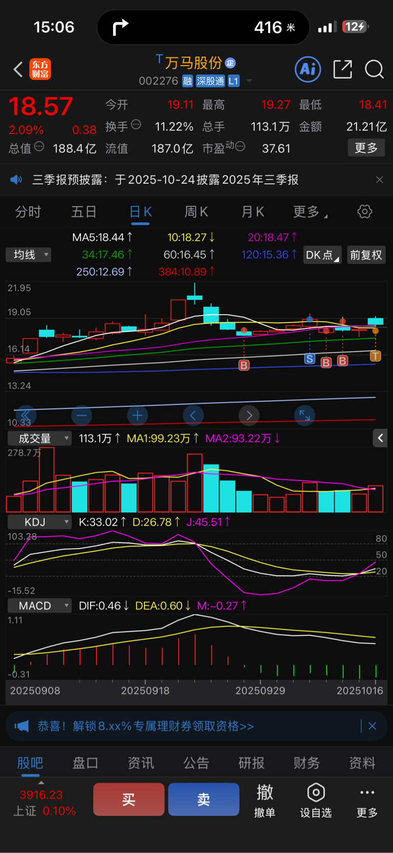
Task: Open the KDJ indicator dropdown
Action: click(39, 522)
